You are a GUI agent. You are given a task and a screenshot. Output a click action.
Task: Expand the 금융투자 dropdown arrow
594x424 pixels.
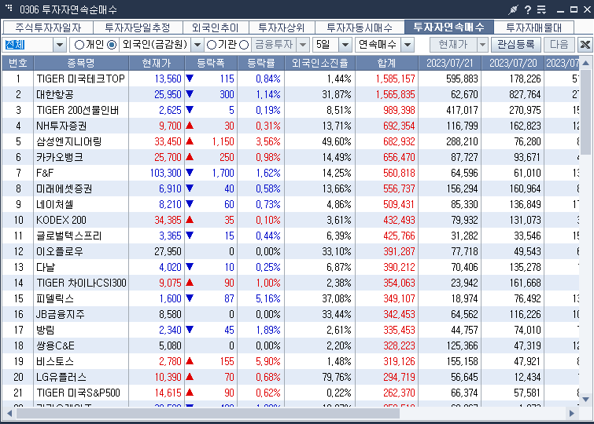click(303, 45)
